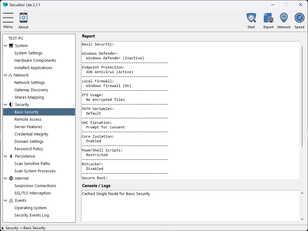
Task: Select Remote Access in the tree
Action: click(28, 119)
